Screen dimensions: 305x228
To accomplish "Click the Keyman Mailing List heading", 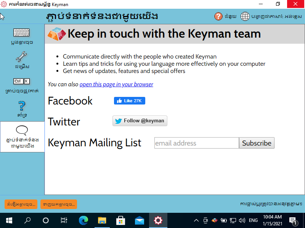I will pos(95,143).
